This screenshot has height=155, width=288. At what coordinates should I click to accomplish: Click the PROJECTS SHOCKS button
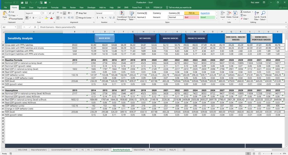pyautogui.click(x=196, y=38)
